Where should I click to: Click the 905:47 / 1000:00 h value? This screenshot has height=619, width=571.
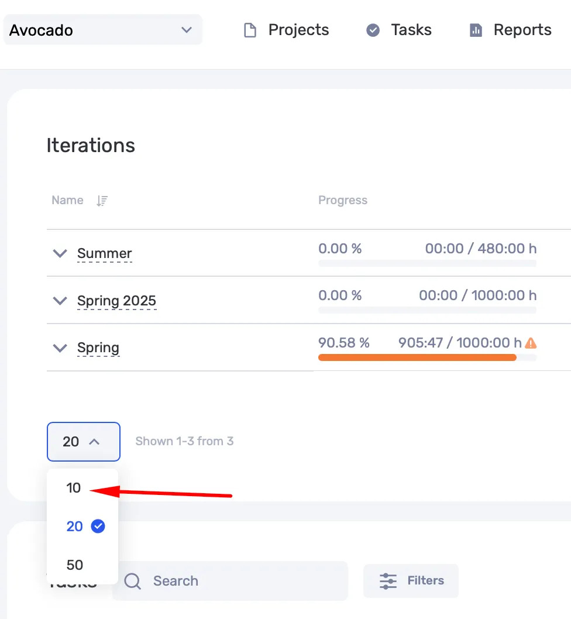[x=460, y=343]
